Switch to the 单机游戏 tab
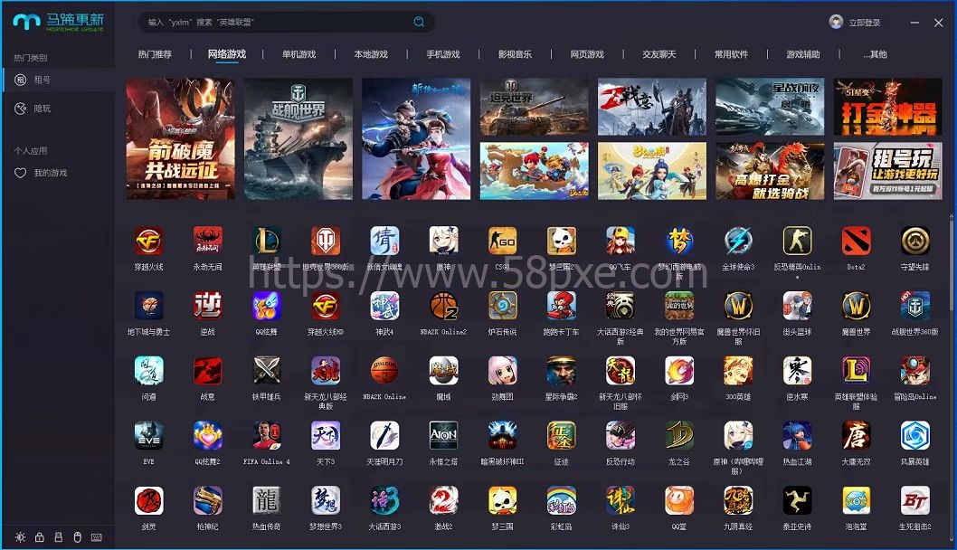This screenshot has height=550, width=957. 299,54
